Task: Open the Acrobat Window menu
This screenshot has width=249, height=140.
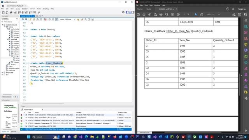Action: [x=157, y=5]
